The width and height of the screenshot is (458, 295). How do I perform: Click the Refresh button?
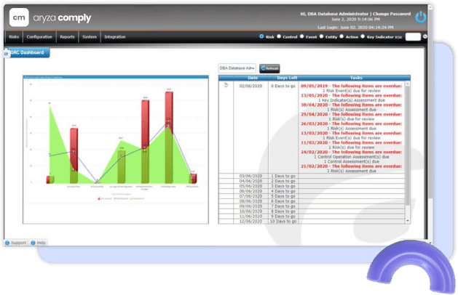pos(269,68)
